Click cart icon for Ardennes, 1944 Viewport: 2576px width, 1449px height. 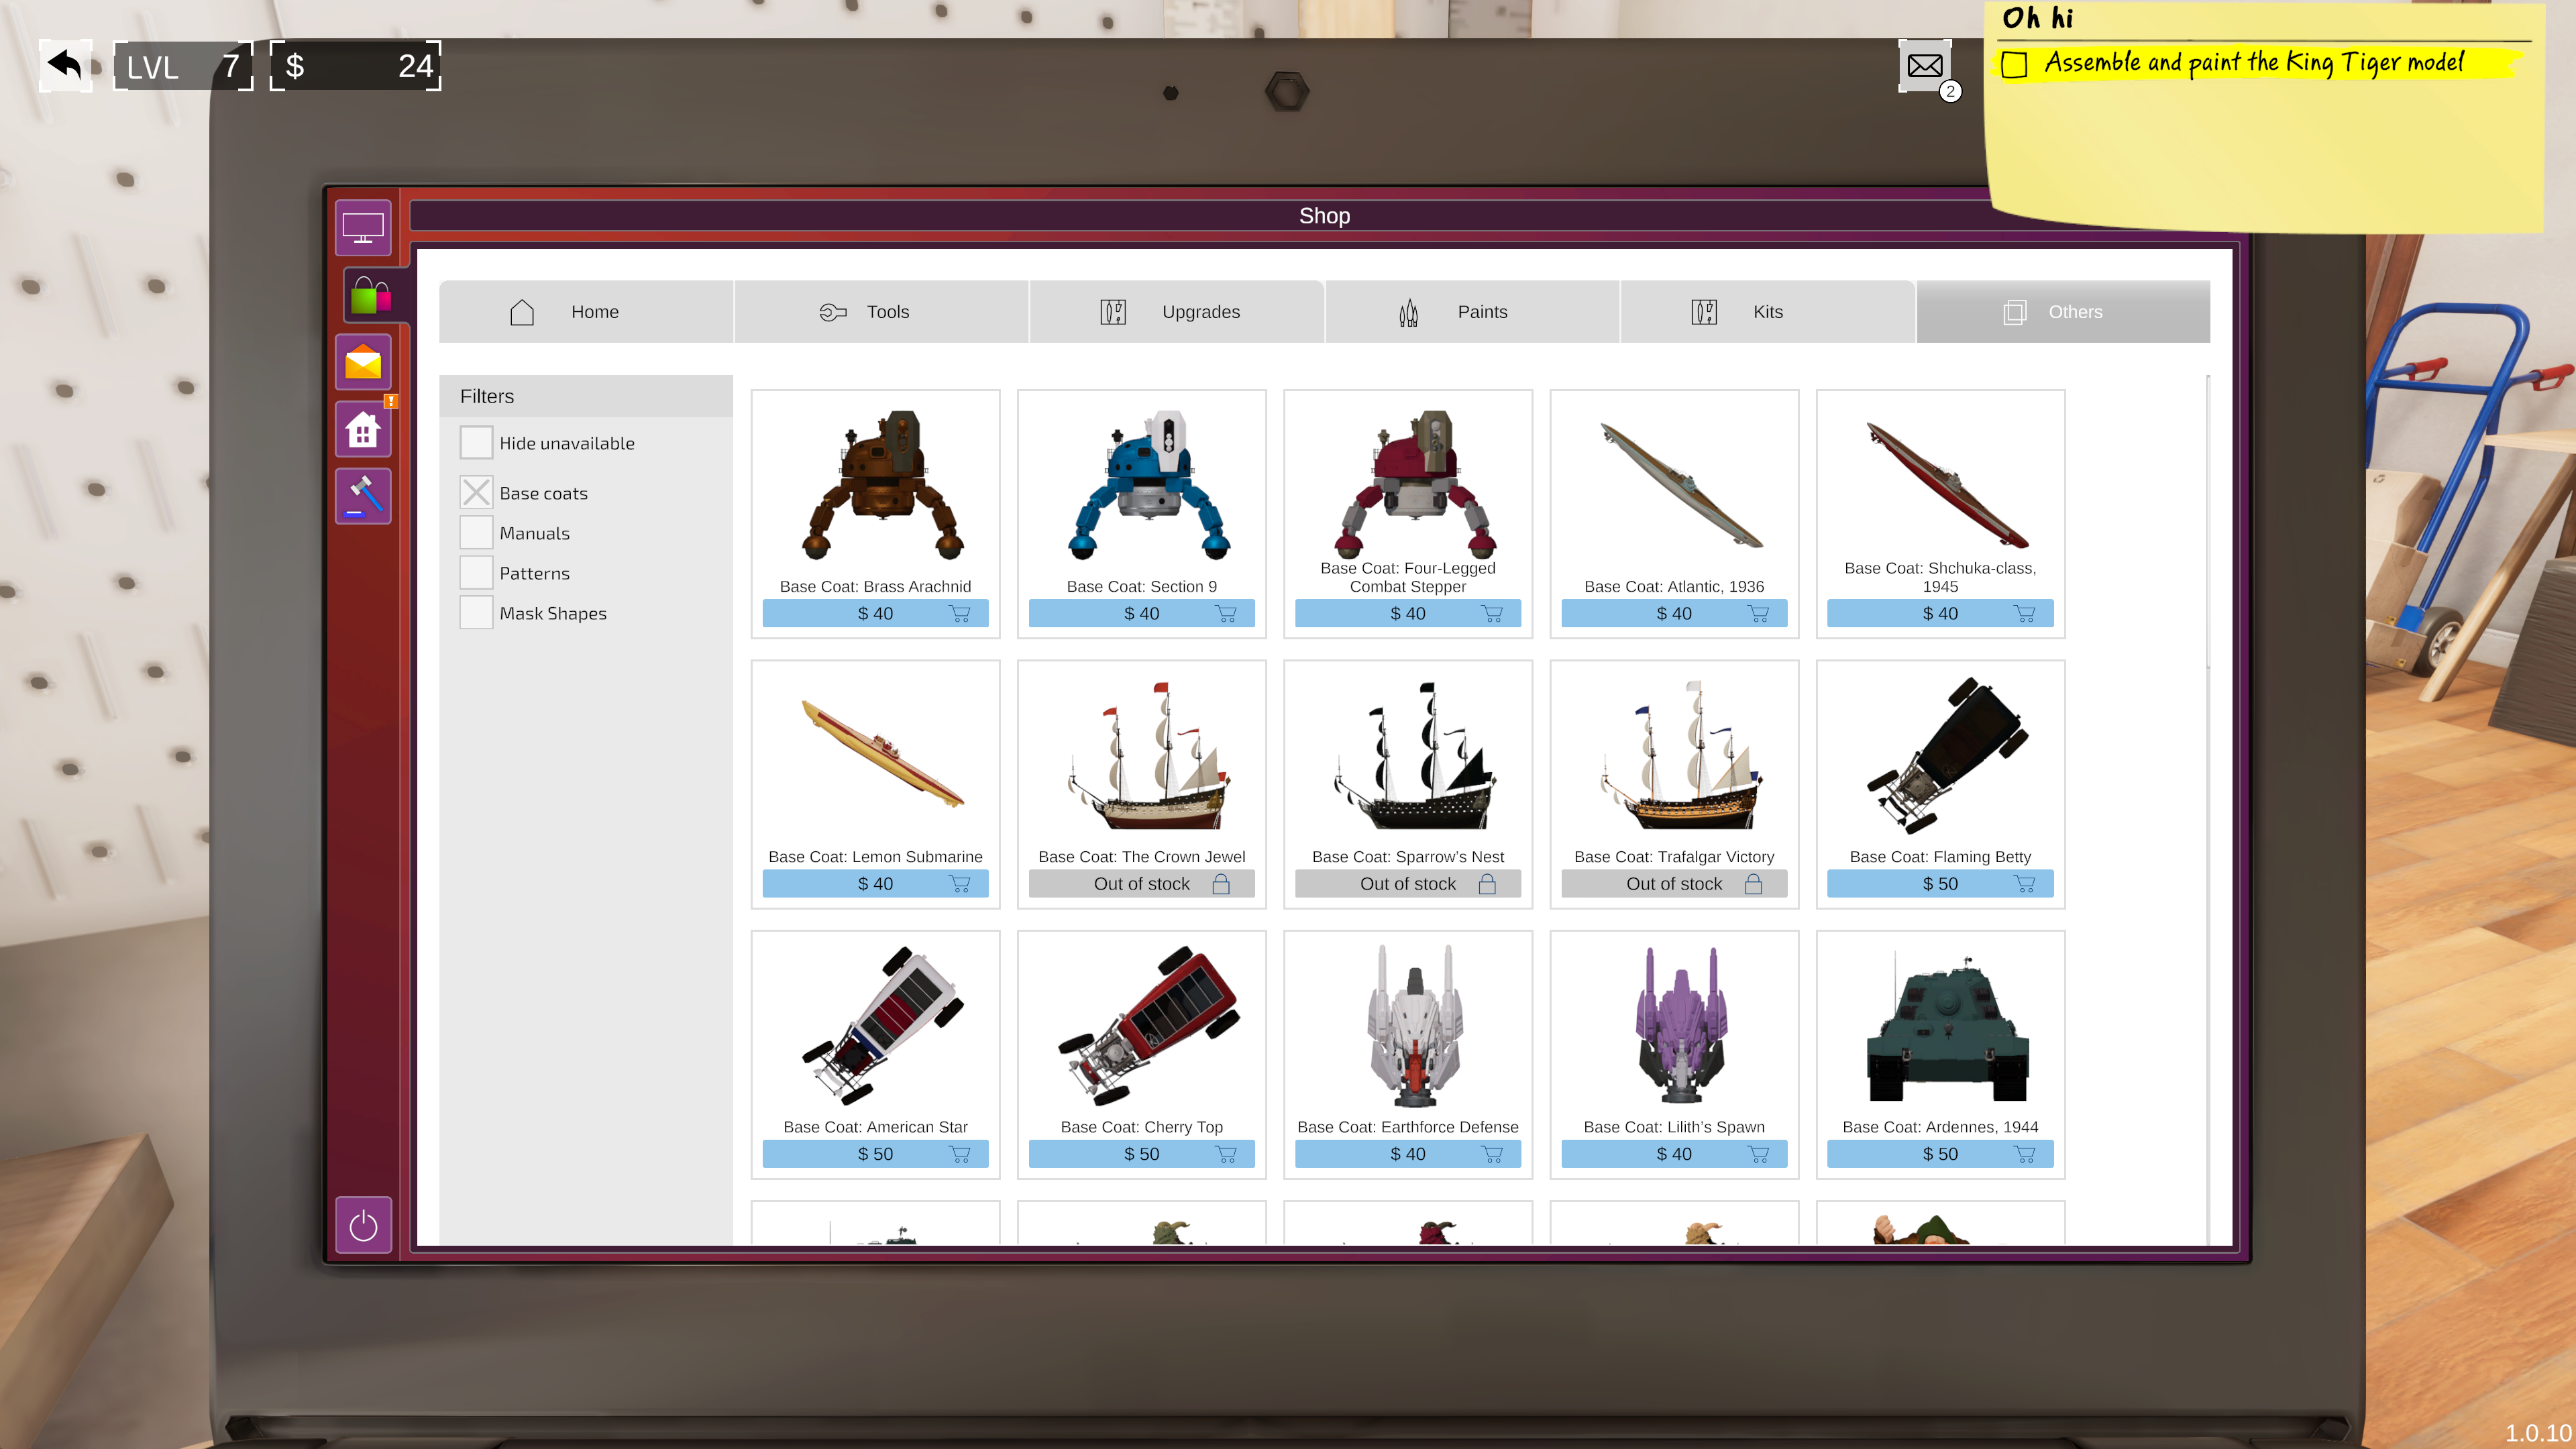pyautogui.click(x=2024, y=1154)
